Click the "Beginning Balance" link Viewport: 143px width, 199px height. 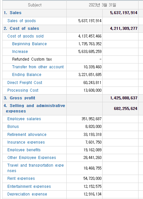pos(29,44)
